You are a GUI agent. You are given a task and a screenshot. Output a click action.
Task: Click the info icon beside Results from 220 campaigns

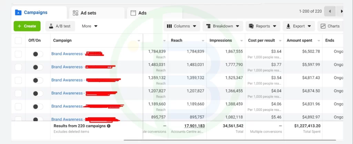pyautogui.click(x=109, y=126)
